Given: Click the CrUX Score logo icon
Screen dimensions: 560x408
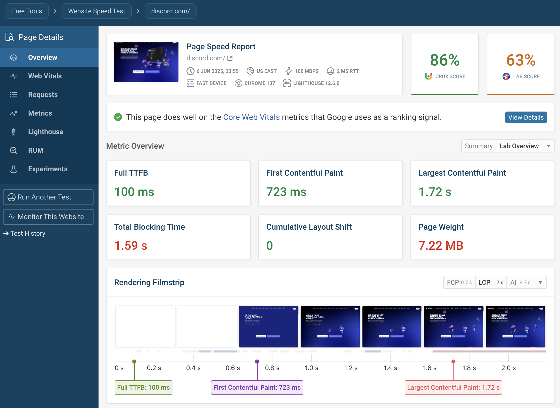Looking at the screenshot, I should click(429, 76).
